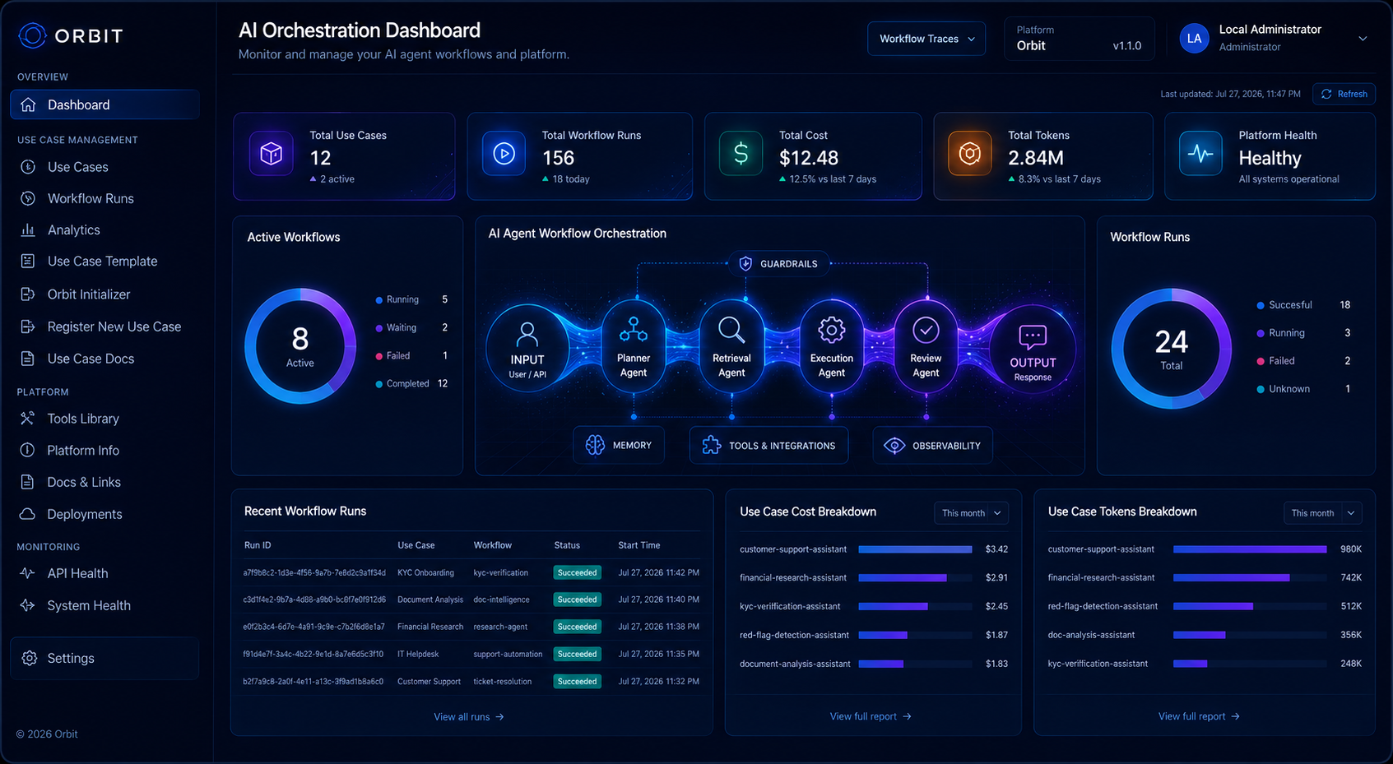The height and width of the screenshot is (764, 1393).
Task: Select the INPUT User / API node
Action: point(527,347)
